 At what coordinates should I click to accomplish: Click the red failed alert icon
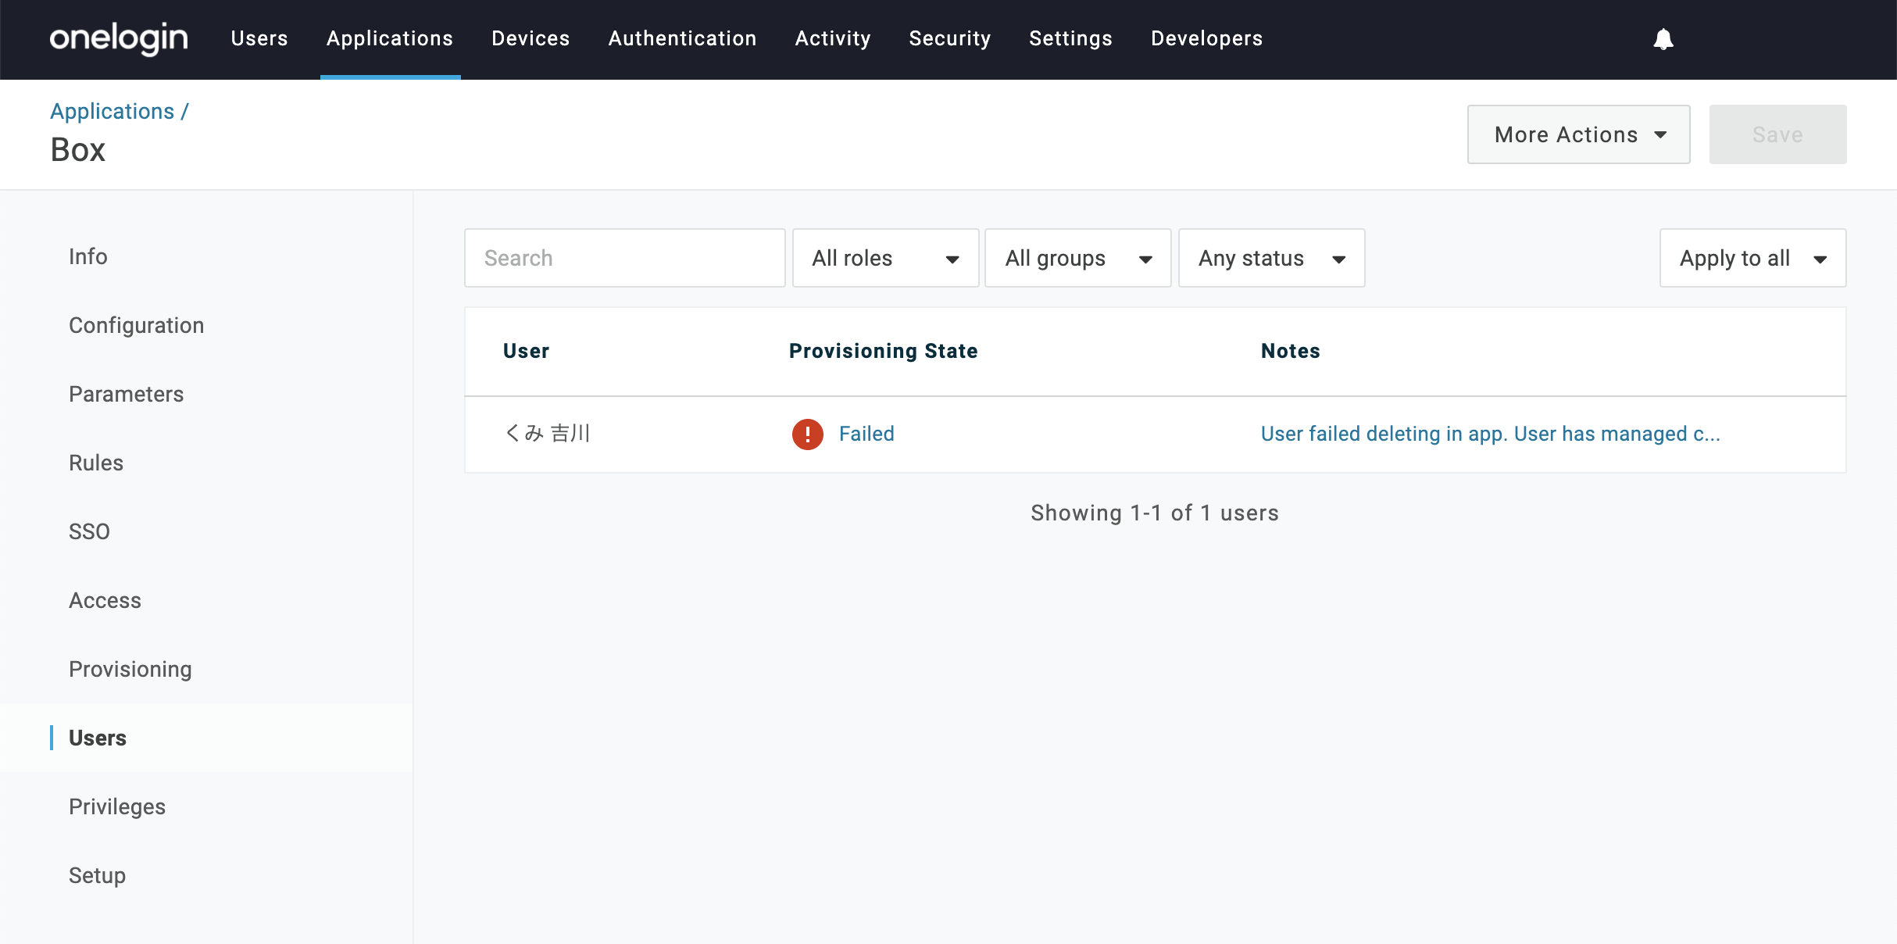coord(807,434)
